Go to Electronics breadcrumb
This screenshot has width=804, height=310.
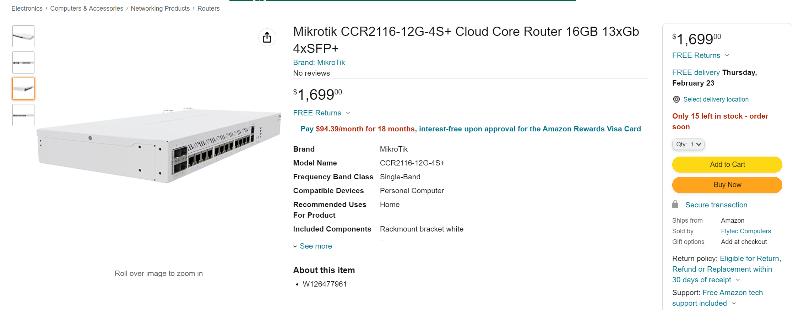click(x=27, y=9)
